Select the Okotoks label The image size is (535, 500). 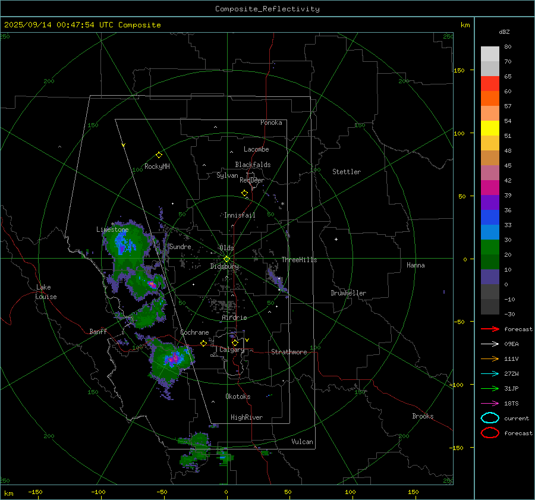tap(238, 396)
